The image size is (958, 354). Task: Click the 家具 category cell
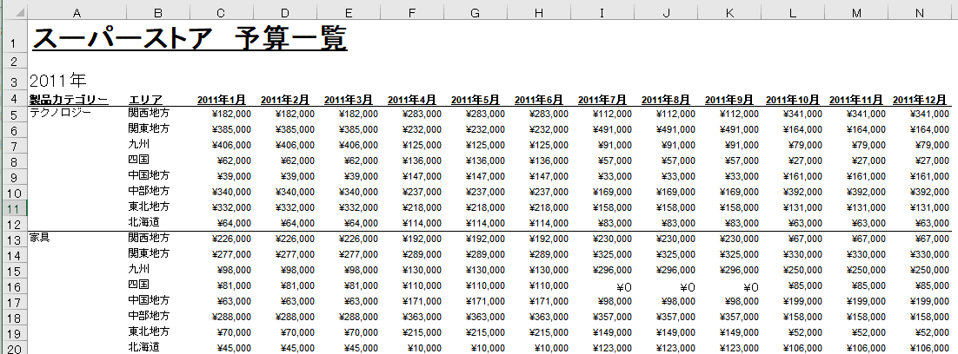click(x=39, y=237)
